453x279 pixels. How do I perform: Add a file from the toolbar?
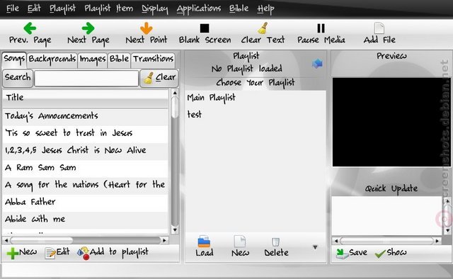(379, 28)
